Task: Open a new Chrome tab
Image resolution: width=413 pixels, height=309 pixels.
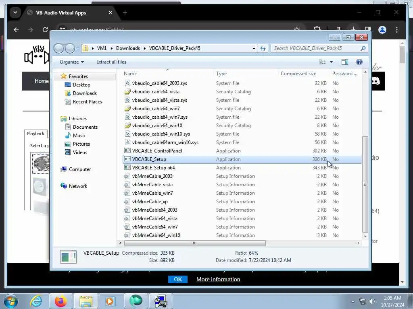Action: (125, 12)
